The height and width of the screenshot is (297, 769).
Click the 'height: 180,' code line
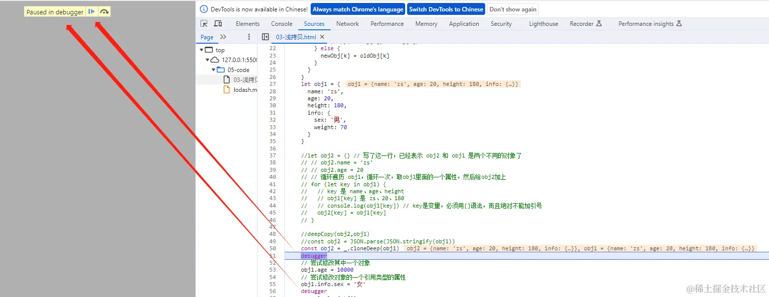pyautogui.click(x=327, y=105)
